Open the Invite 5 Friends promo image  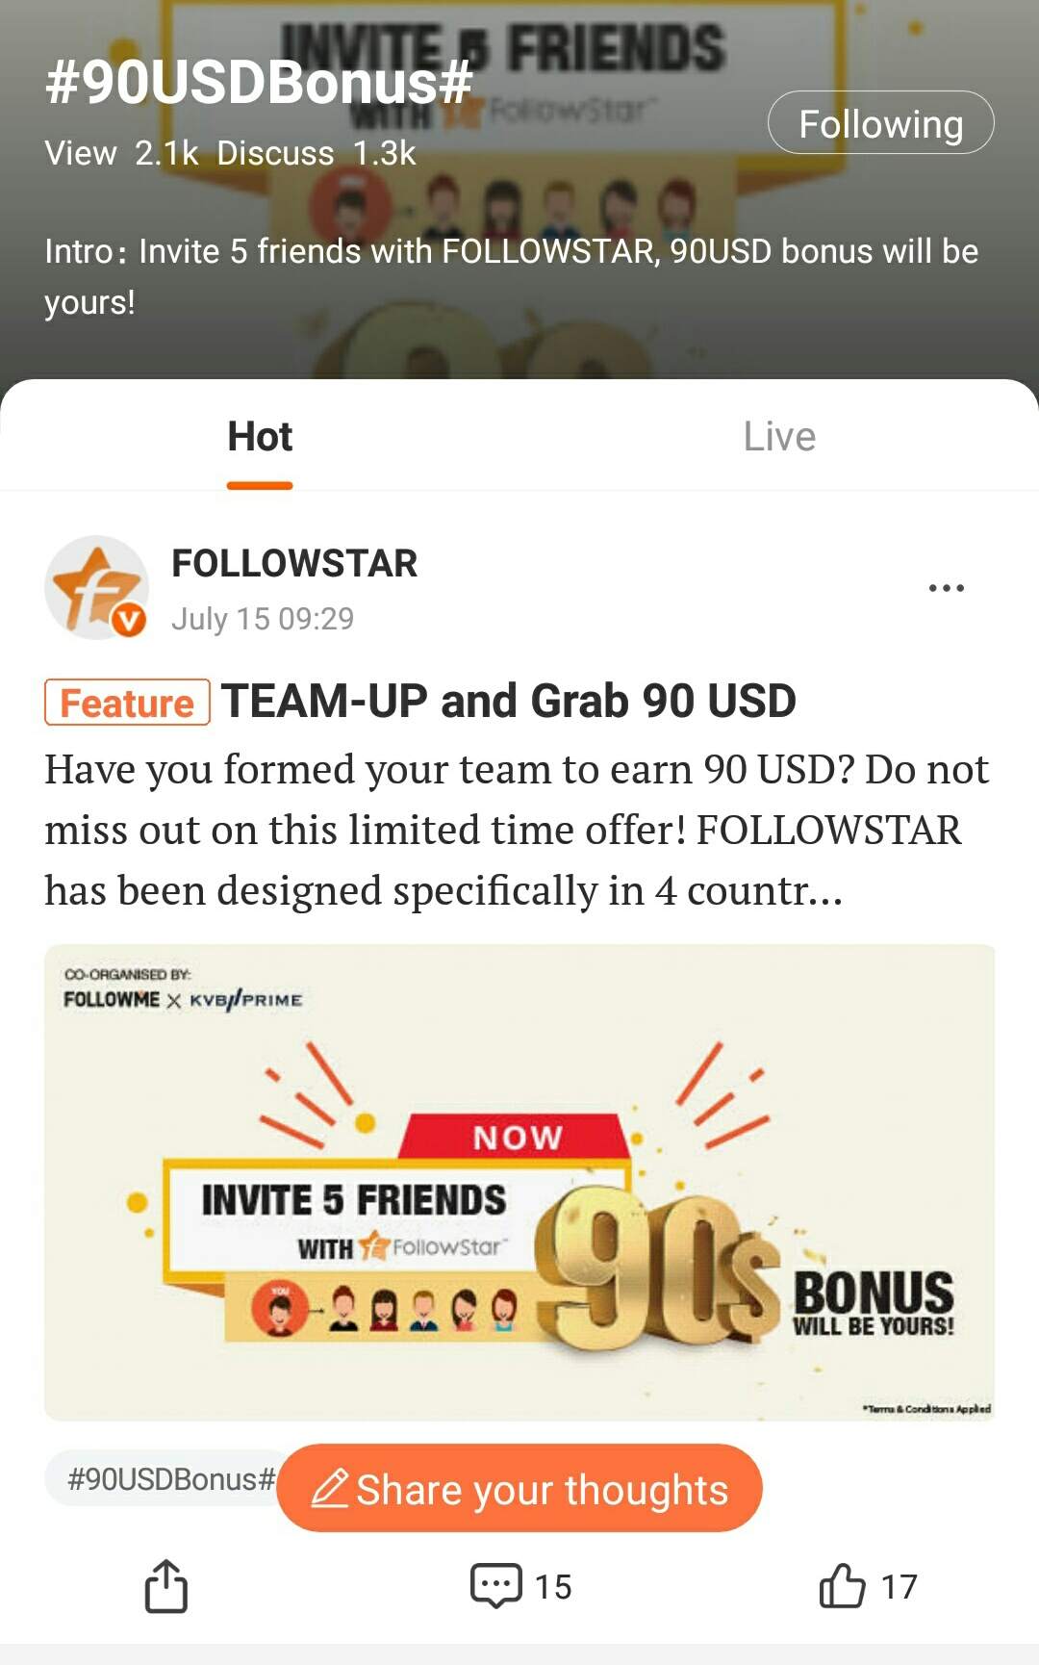[x=519, y=1182]
